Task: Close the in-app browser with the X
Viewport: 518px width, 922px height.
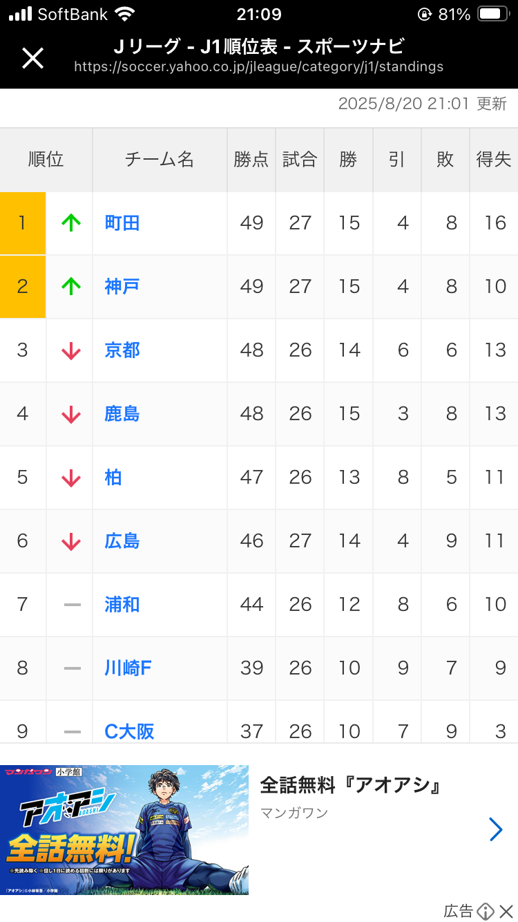Action: (x=32, y=58)
